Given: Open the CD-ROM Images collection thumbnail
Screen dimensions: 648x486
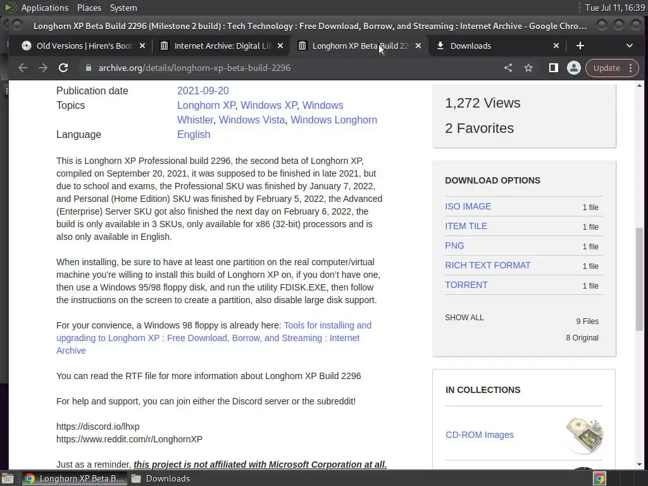Looking at the screenshot, I should (585, 435).
